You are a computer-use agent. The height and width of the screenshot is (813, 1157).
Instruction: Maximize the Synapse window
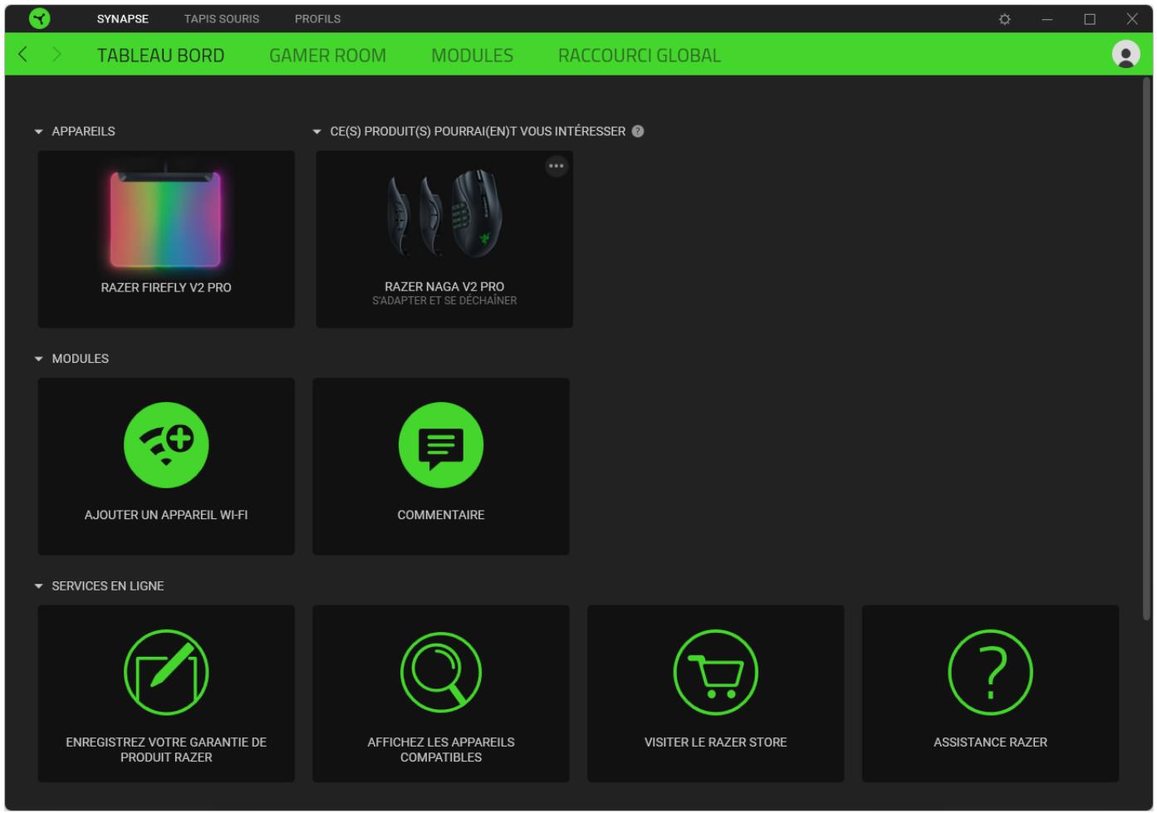[x=1090, y=19]
